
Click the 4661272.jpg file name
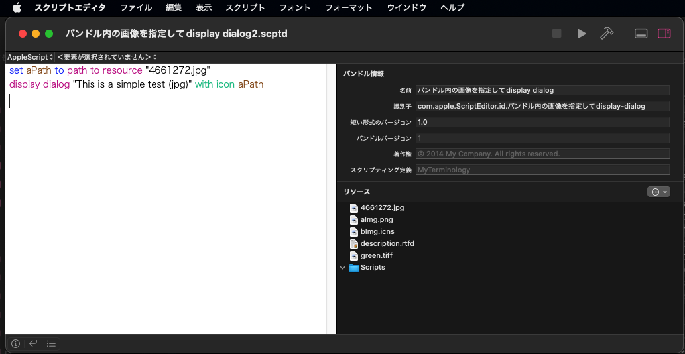click(x=382, y=207)
